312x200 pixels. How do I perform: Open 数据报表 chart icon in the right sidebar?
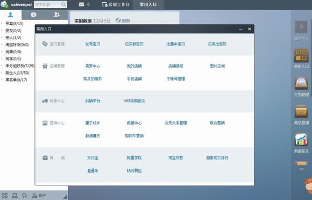pyautogui.click(x=301, y=140)
